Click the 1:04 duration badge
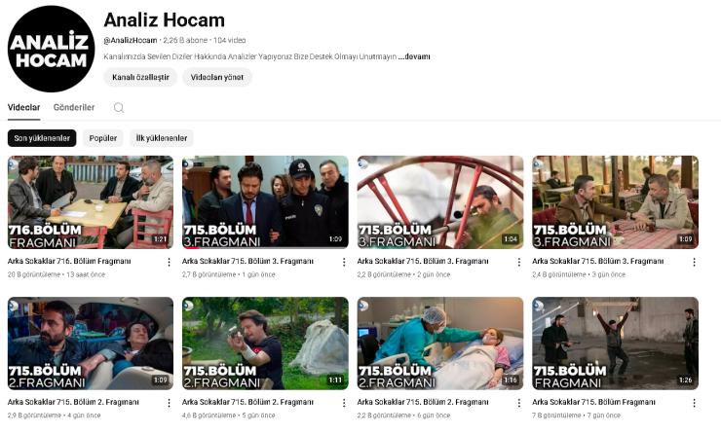The height and width of the screenshot is (434, 721). 511,239
